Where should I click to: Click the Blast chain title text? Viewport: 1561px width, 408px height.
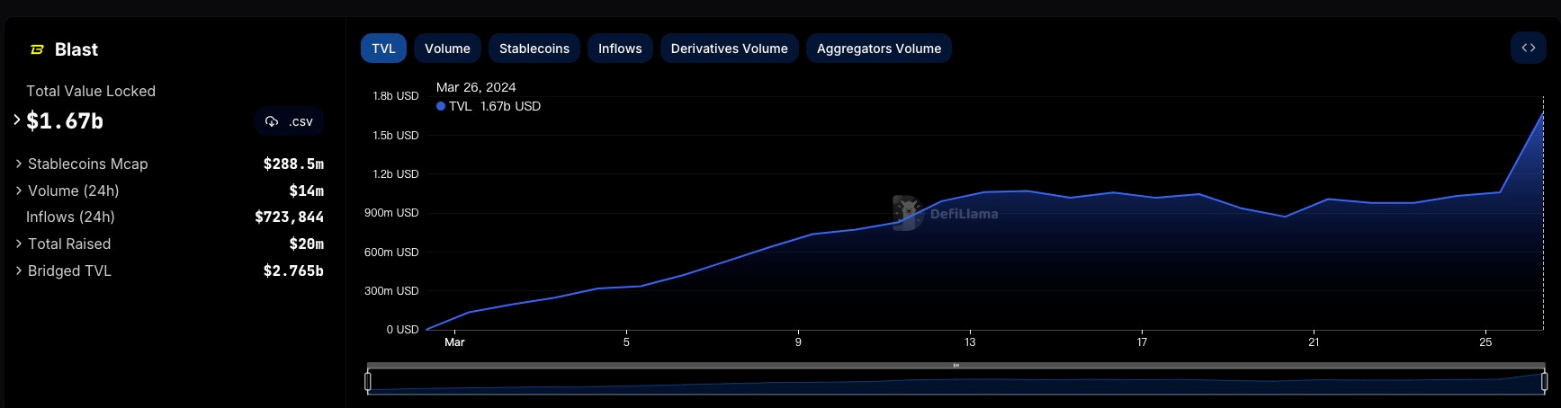pyautogui.click(x=76, y=50)
